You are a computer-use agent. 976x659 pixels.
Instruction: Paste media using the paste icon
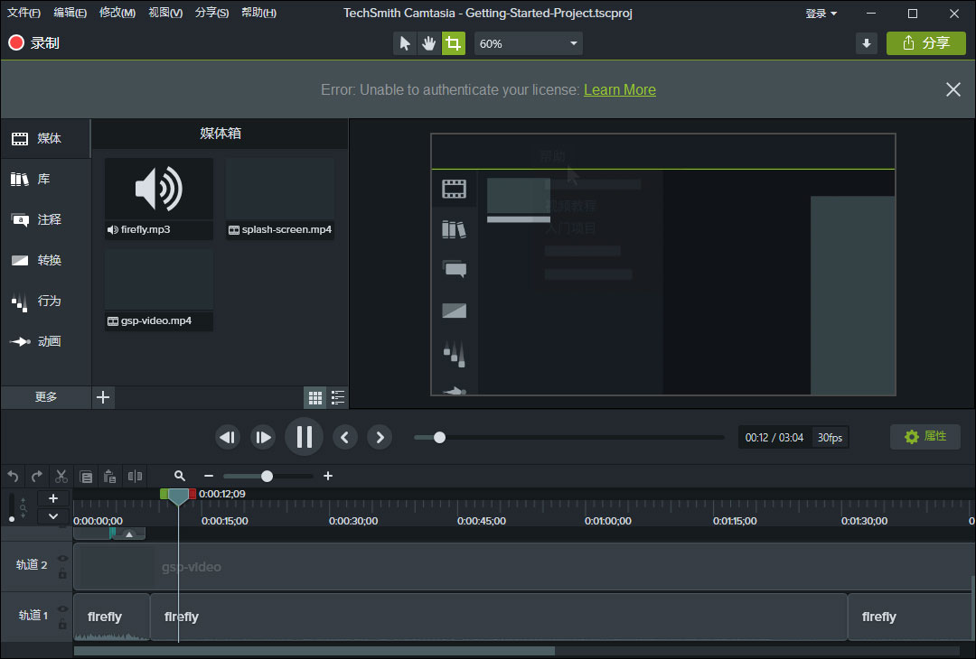(110, 476)
